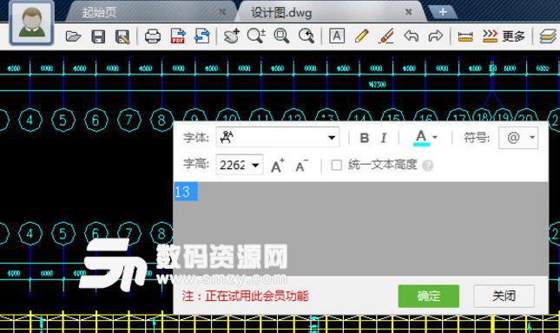Click the open file folder icon

[x=73, y=36]
